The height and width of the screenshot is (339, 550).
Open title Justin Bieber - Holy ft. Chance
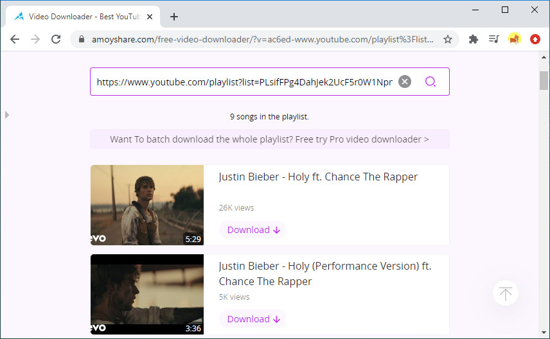click(318, 177)
